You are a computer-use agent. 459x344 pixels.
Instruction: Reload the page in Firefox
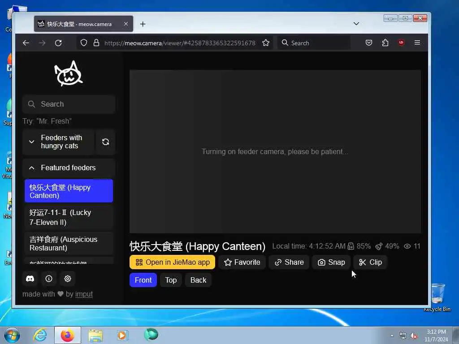coord(58,43)
